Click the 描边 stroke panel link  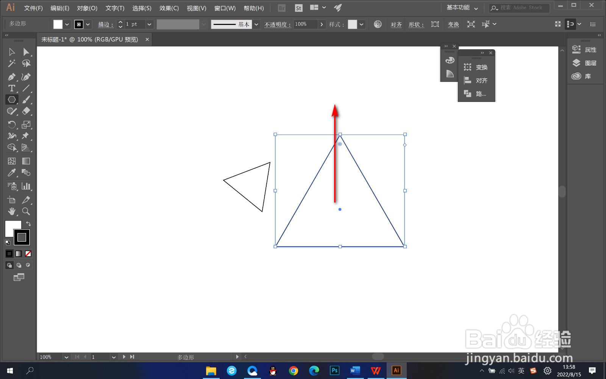click(105, 24)
